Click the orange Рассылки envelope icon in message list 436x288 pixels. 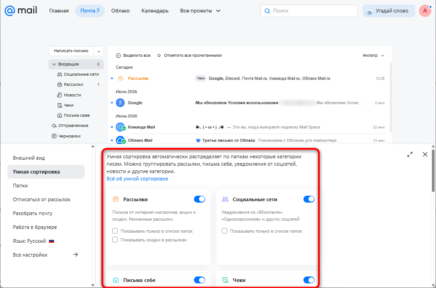[x=121, y=78]
